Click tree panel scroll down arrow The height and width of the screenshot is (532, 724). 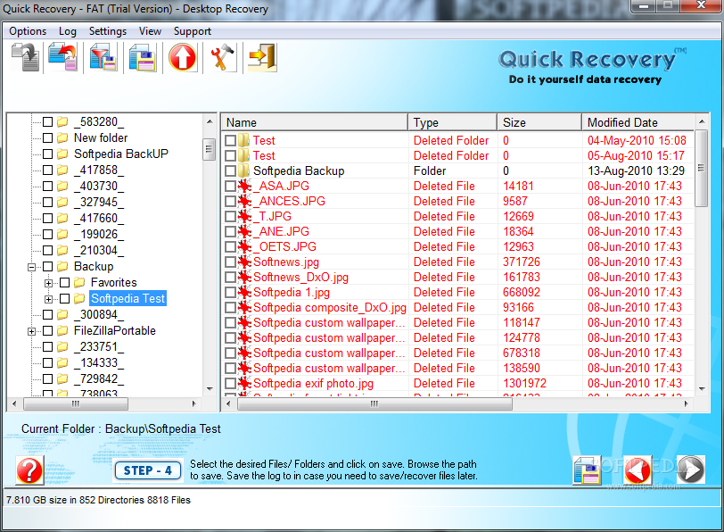pyautogui.click(x=210, y=389)
